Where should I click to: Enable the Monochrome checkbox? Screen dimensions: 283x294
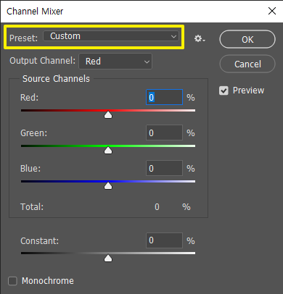(x=12, y=281)
